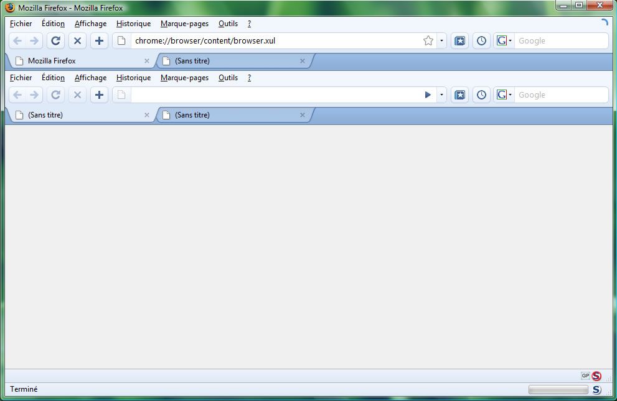Click the outer Forward arrow button
This screenshot has height=401, width=617.
34,41
